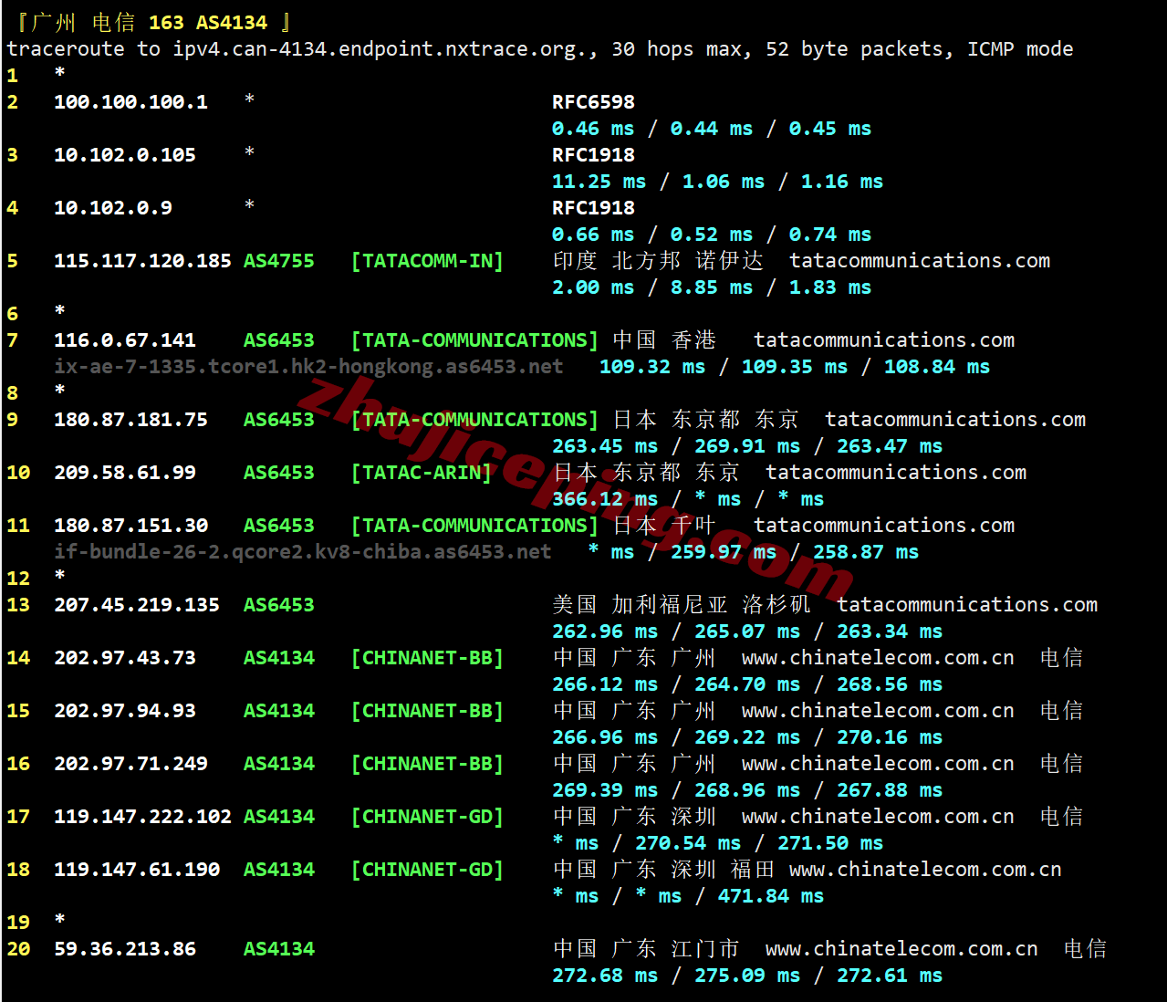Click the [TATACOMM-IN] label

tap(427, 261)
